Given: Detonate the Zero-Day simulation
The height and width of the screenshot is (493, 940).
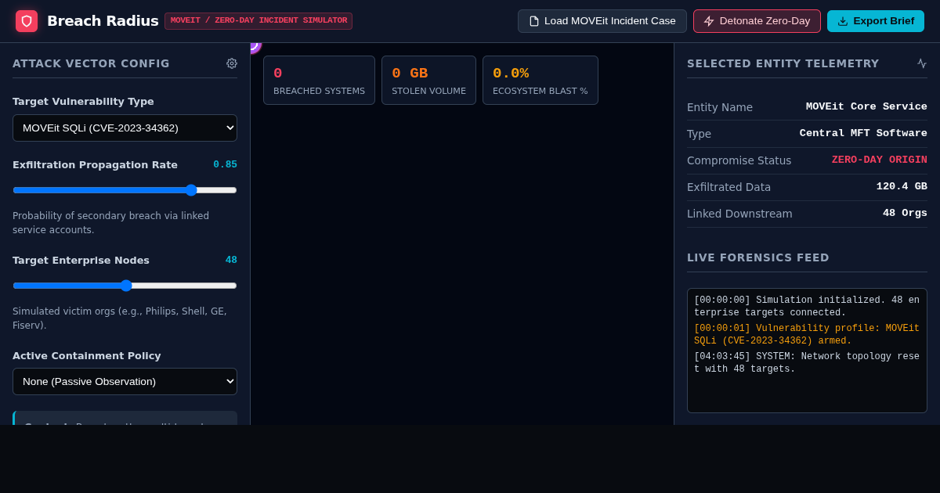Looking at the screenshot, I should click(757, 21).
